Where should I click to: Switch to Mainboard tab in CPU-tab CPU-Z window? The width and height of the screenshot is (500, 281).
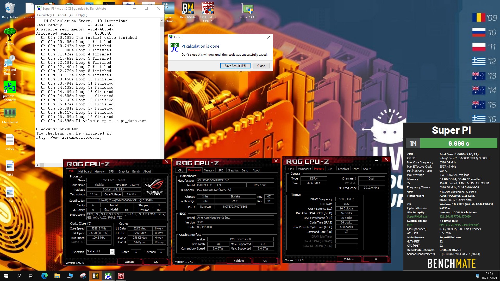85,171
